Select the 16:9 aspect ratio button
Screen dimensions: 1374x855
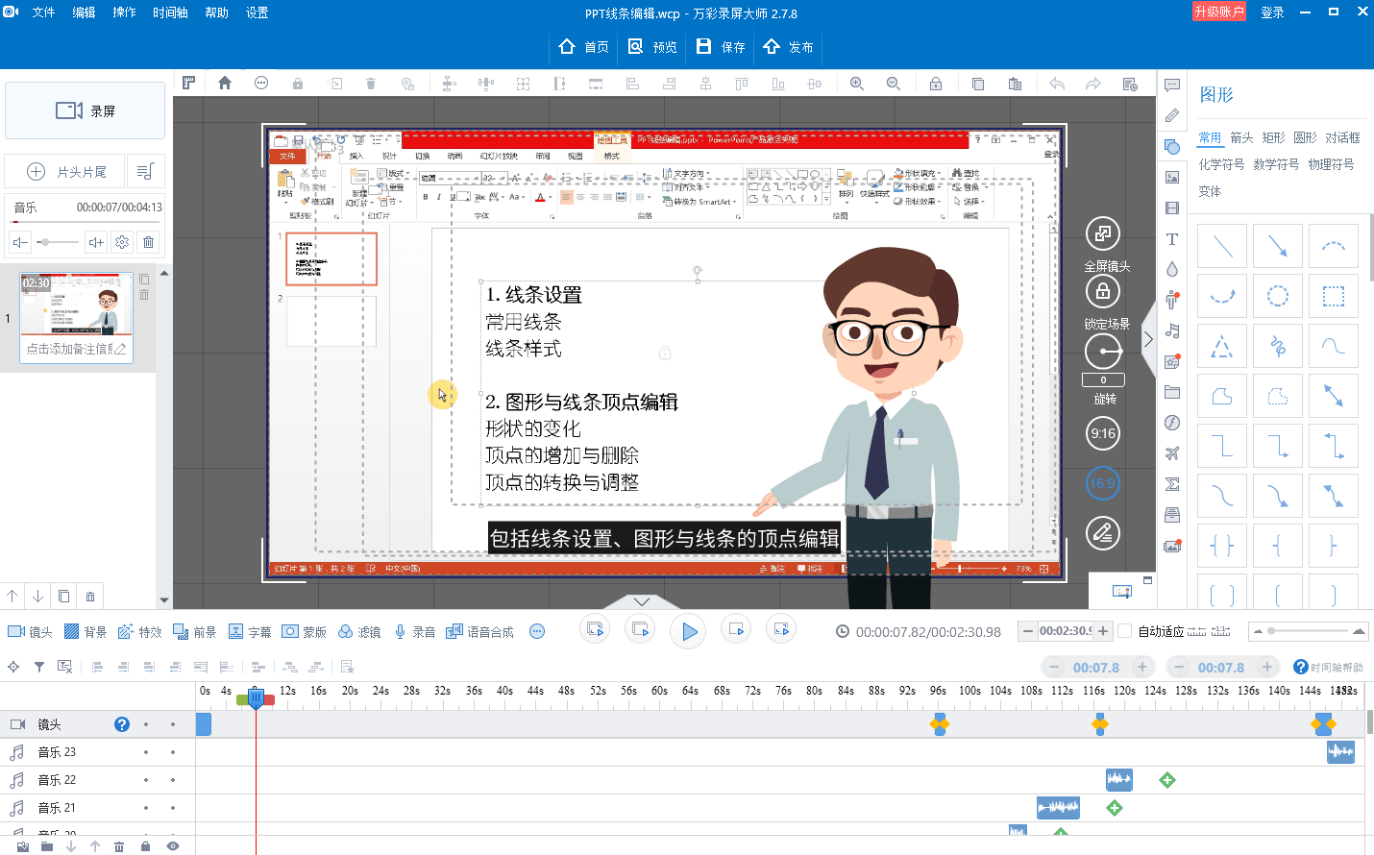pos(1103,483)
